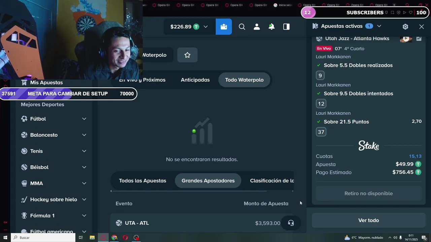
Task: Click the Hockey sobre hielo stick icon
Action: tap(24, 199)
